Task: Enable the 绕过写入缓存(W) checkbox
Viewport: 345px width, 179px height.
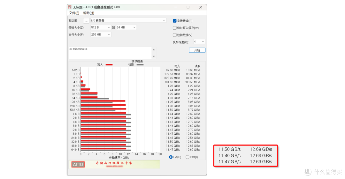Action: (175, 28)
